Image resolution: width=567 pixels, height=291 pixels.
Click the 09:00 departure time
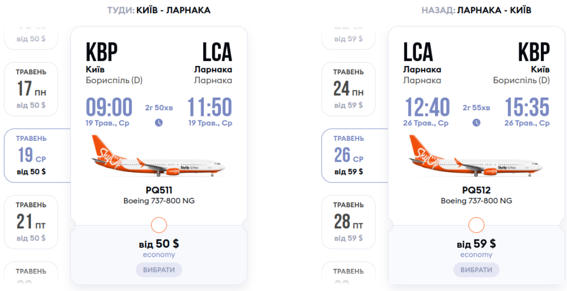point(109,107)
